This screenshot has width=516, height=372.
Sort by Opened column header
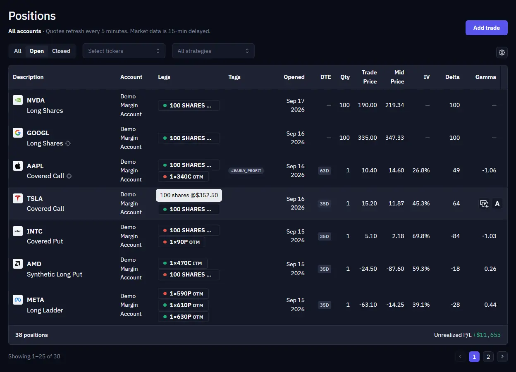294,77
